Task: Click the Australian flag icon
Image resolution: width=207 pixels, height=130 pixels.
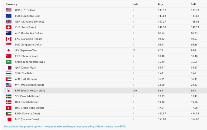Action: coord(8,33)
